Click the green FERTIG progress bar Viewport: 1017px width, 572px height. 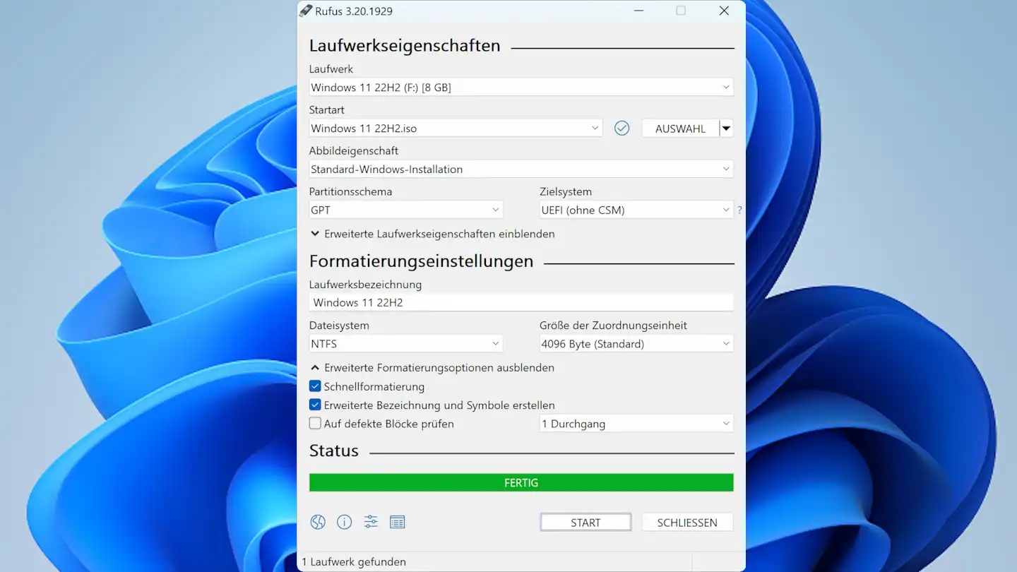coord(521,483)
